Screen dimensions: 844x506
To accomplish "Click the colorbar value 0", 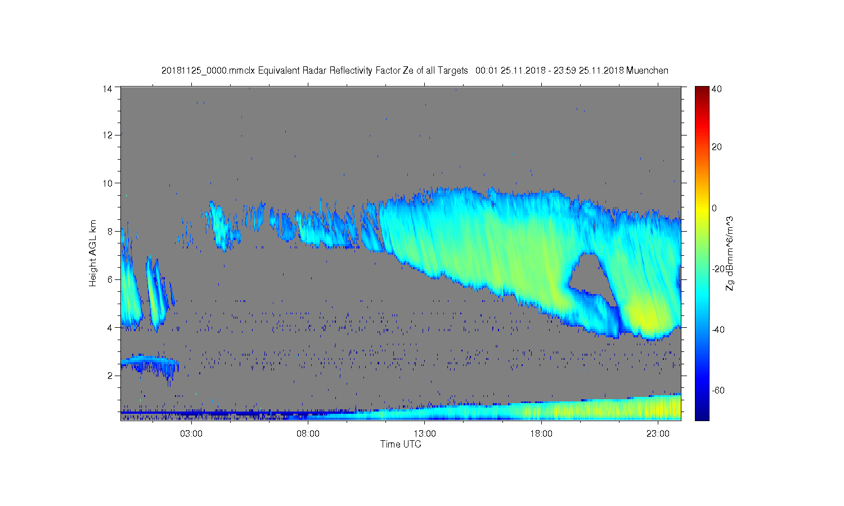I will click(715, 208).
